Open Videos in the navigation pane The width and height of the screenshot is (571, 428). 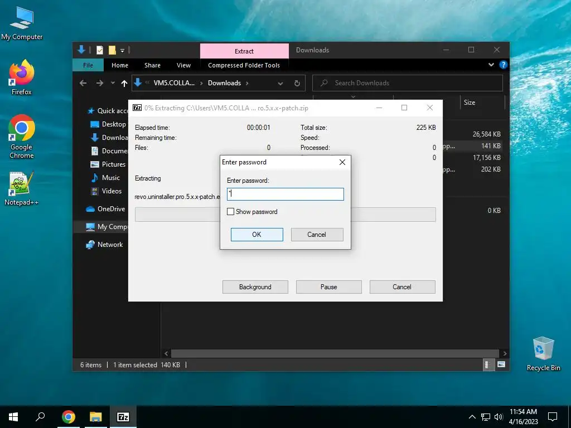pyautogui.click(x=107, y=191)
